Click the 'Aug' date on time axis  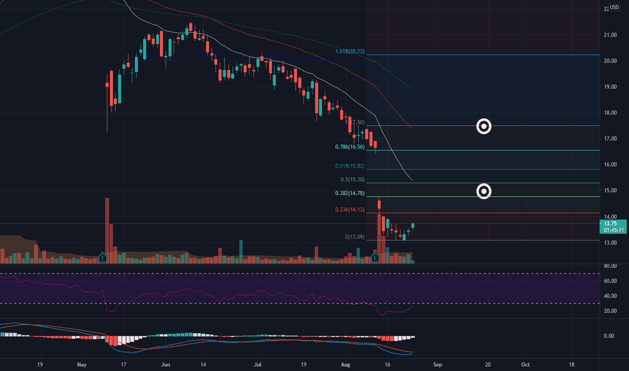click(346, 364)
